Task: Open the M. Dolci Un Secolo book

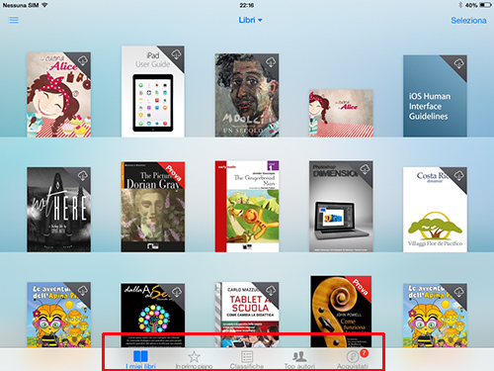Action: click(x=247, y=95)
